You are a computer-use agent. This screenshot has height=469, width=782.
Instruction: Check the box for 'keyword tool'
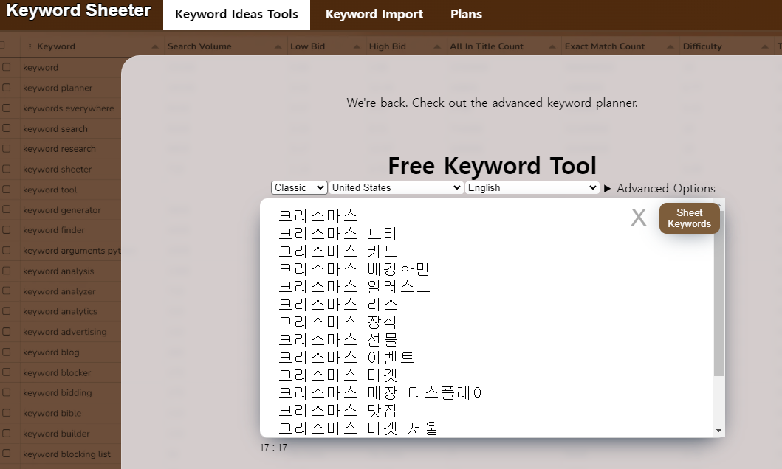[x=6, y=190]
